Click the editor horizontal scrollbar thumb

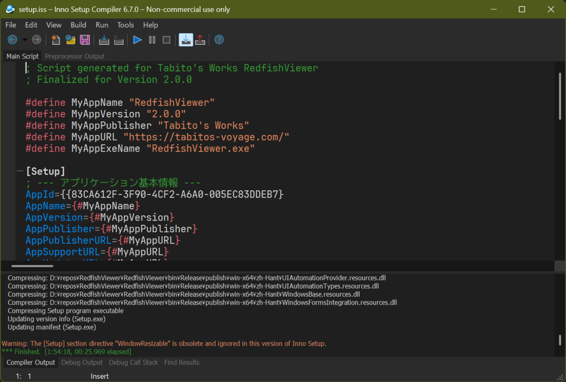coord(32,266)
